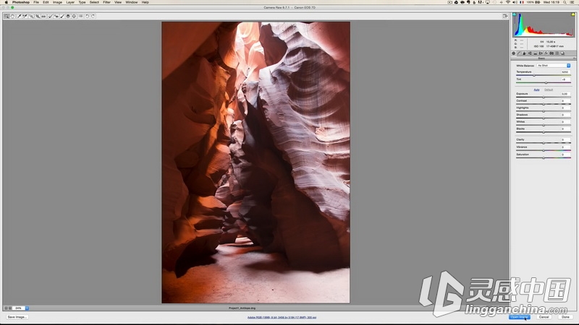Open the Photoshop menu
Viewport: 579px width, 325px height.
pyautogui.click(x=21, y=2)
